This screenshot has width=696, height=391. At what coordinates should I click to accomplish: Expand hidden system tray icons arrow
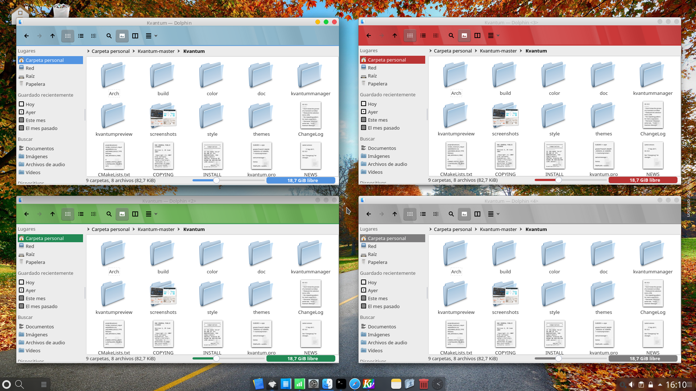coord(660,384)
